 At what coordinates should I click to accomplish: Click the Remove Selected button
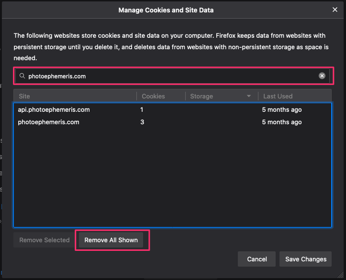coord(45,240)
